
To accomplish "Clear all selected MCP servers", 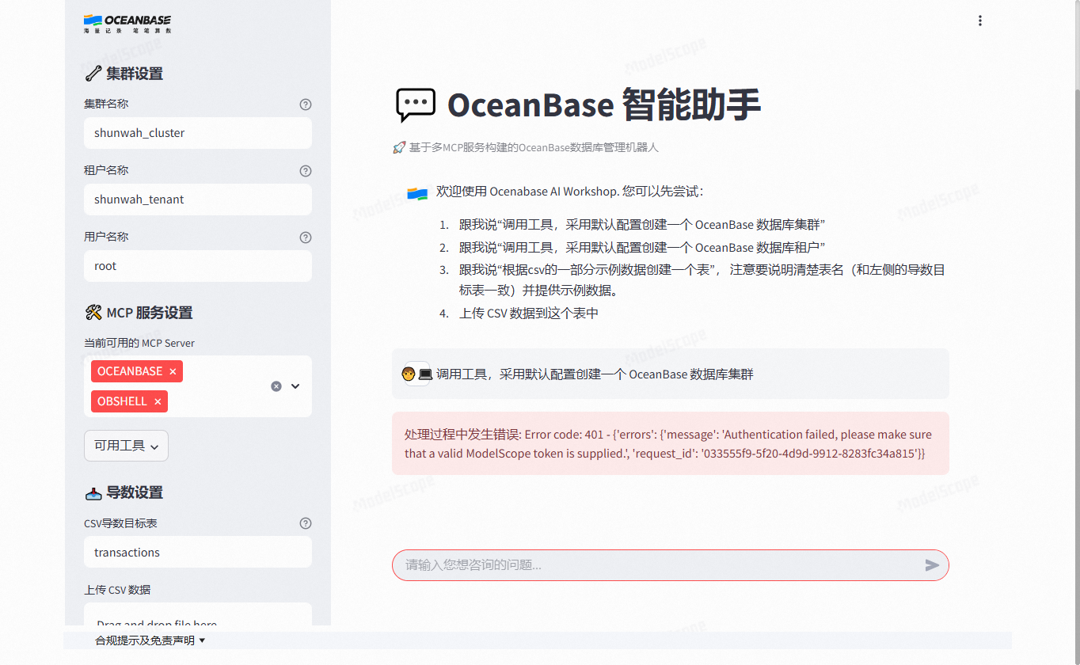I will tap(276, 386).
